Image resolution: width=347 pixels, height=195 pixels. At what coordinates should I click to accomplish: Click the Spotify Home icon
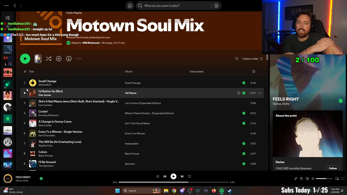point(130,6)
